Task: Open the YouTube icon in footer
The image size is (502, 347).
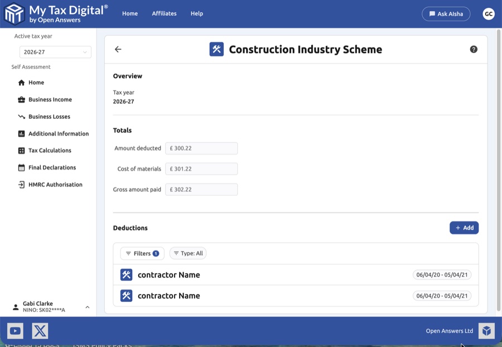Action: pos(15,331)
